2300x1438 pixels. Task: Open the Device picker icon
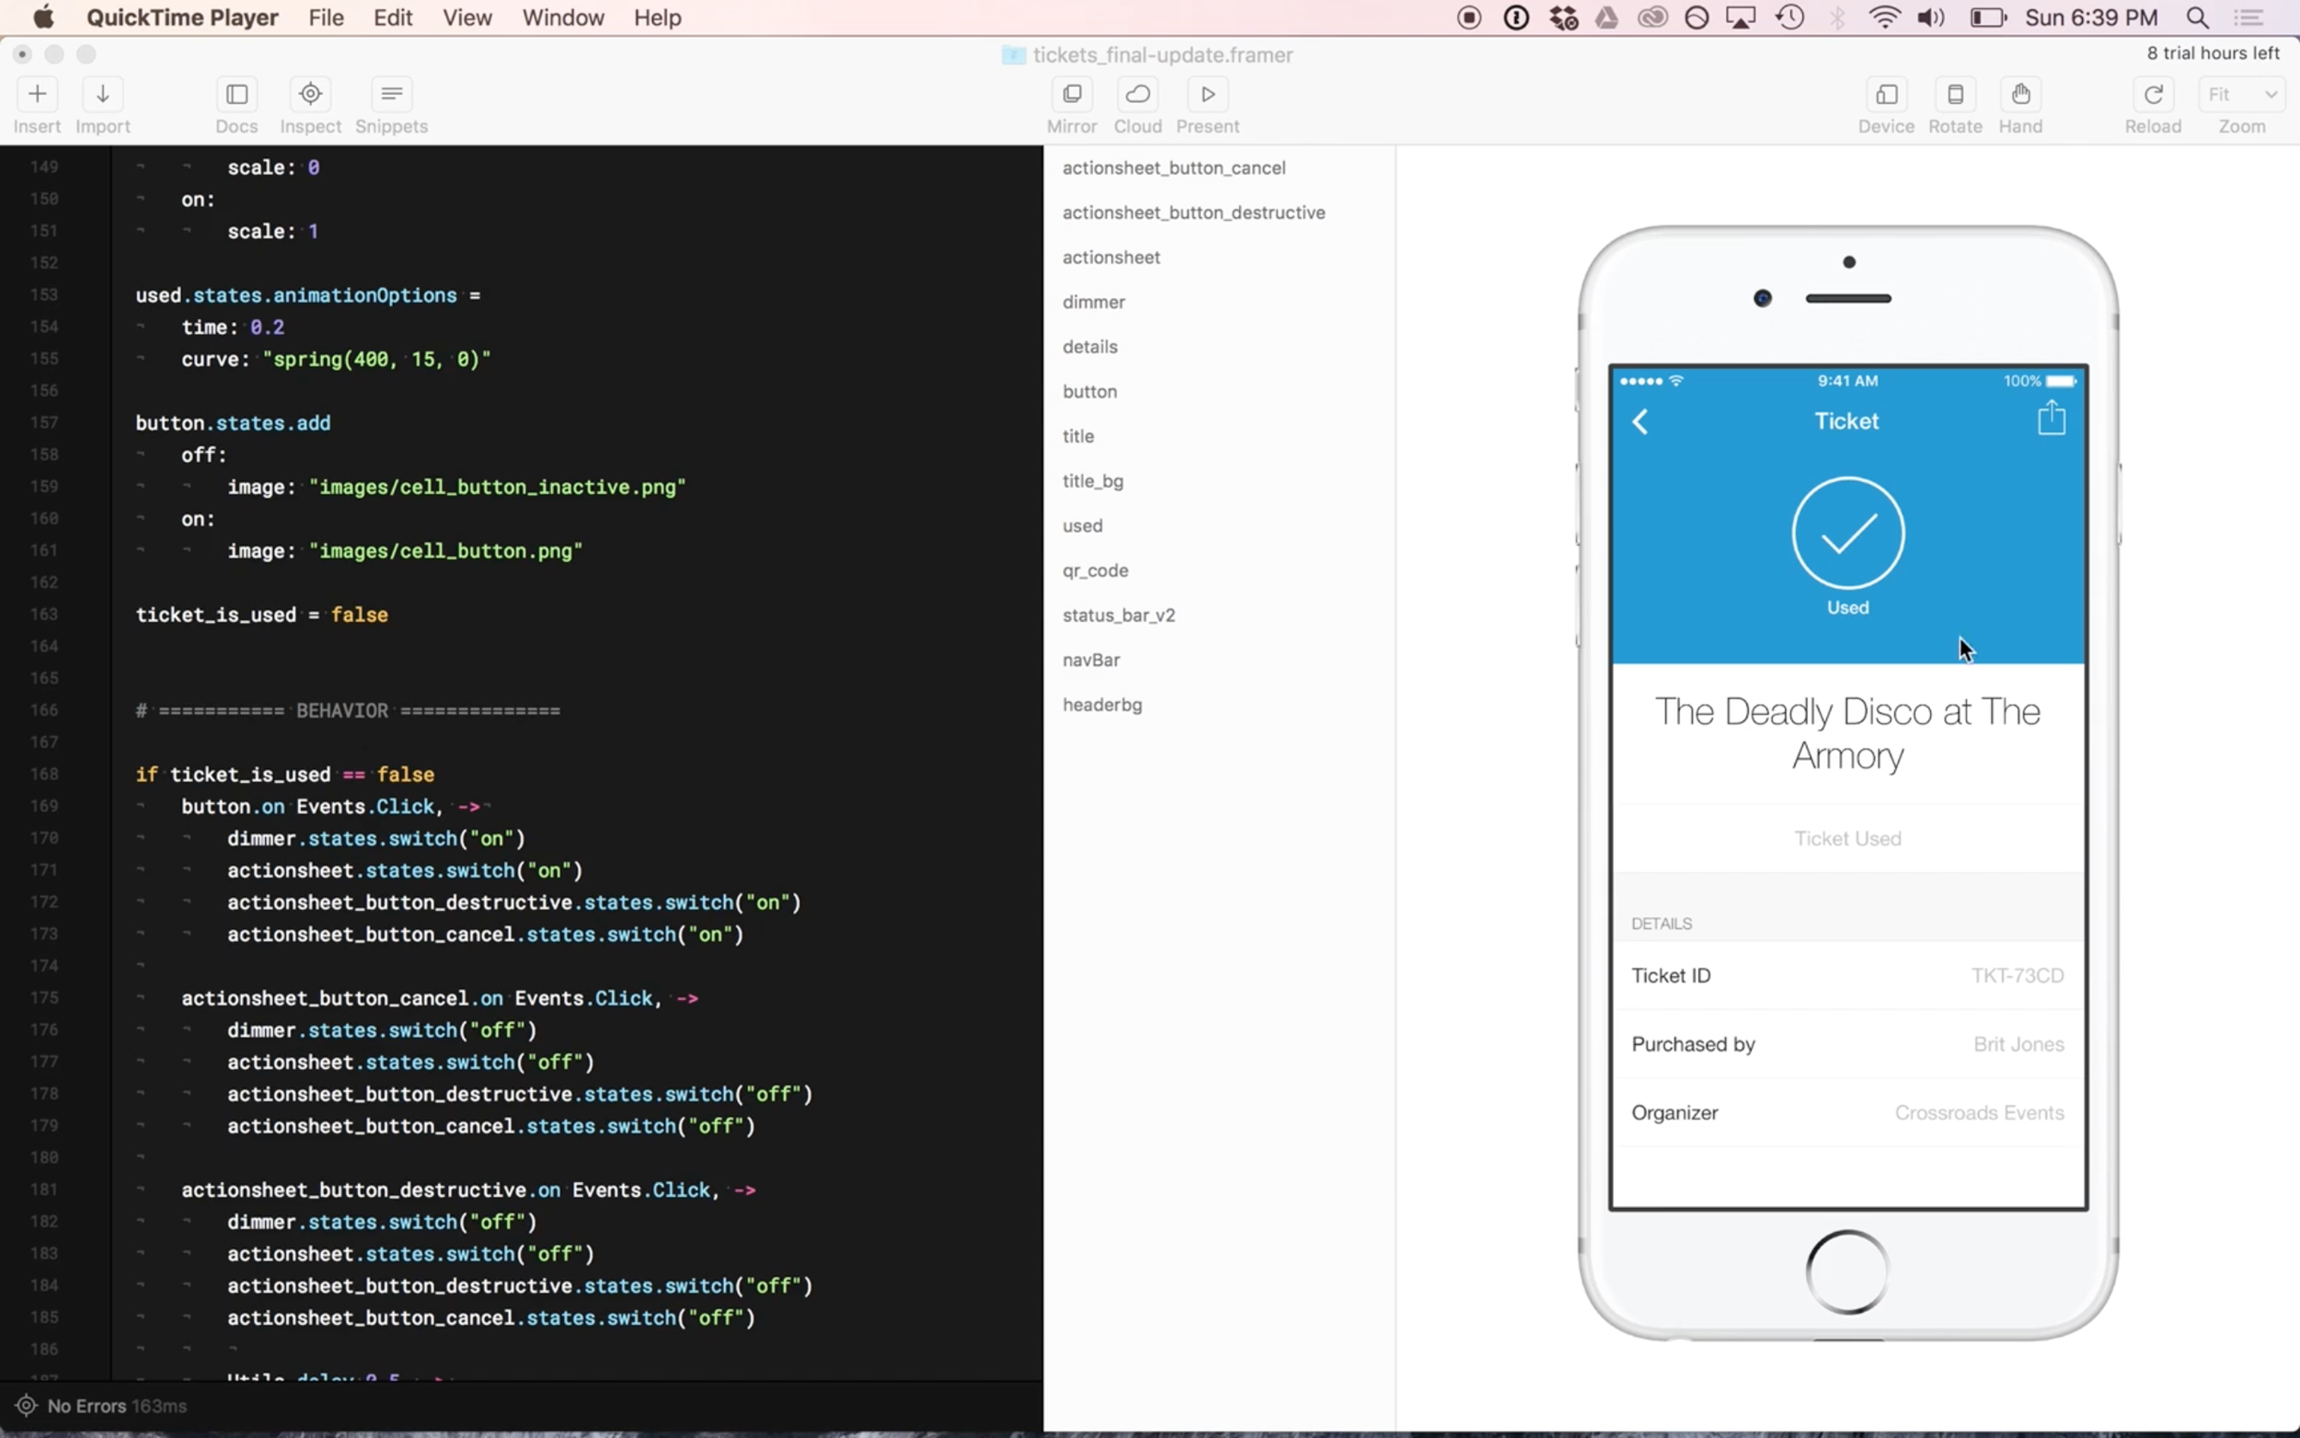1885,94
